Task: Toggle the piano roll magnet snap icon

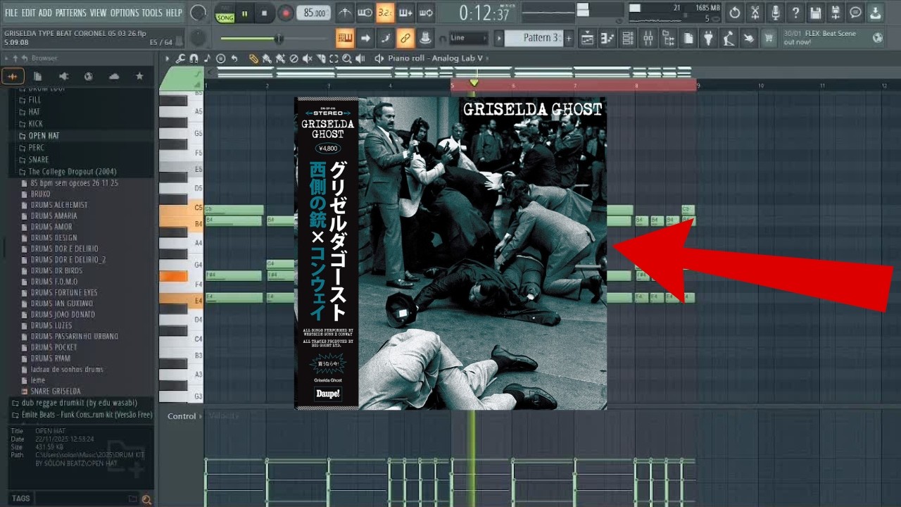Action: click(194, 58)
